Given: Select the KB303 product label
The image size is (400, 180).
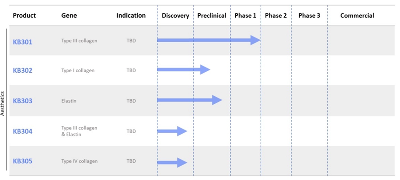Looking at the screenshot, I should tap(23, 101).
